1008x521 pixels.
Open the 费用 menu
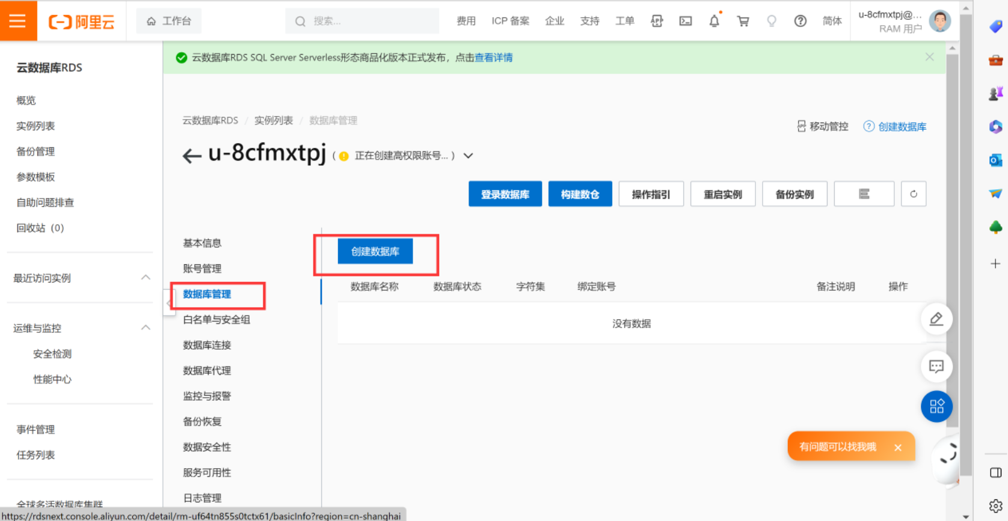[x=466, y=21]
